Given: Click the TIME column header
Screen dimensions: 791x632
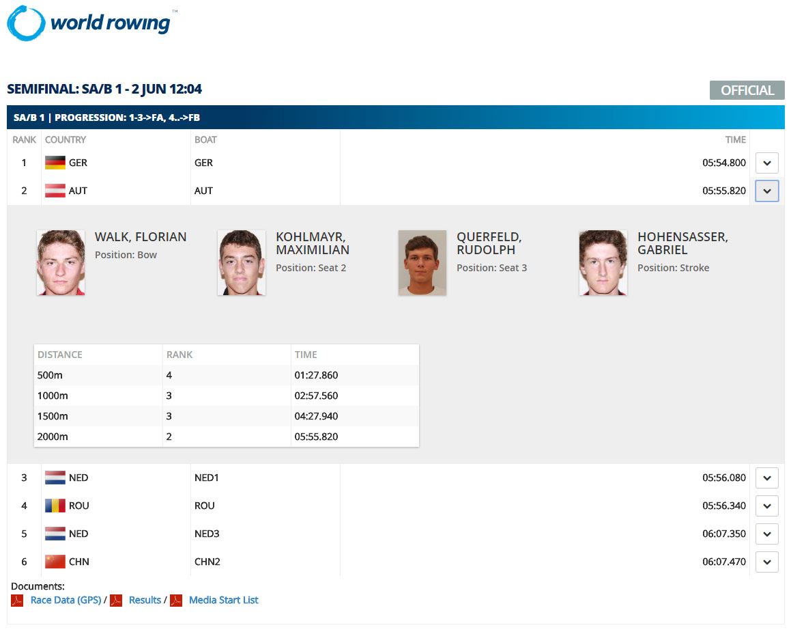Looking at the screenshot, I should [x=736, y=139].
